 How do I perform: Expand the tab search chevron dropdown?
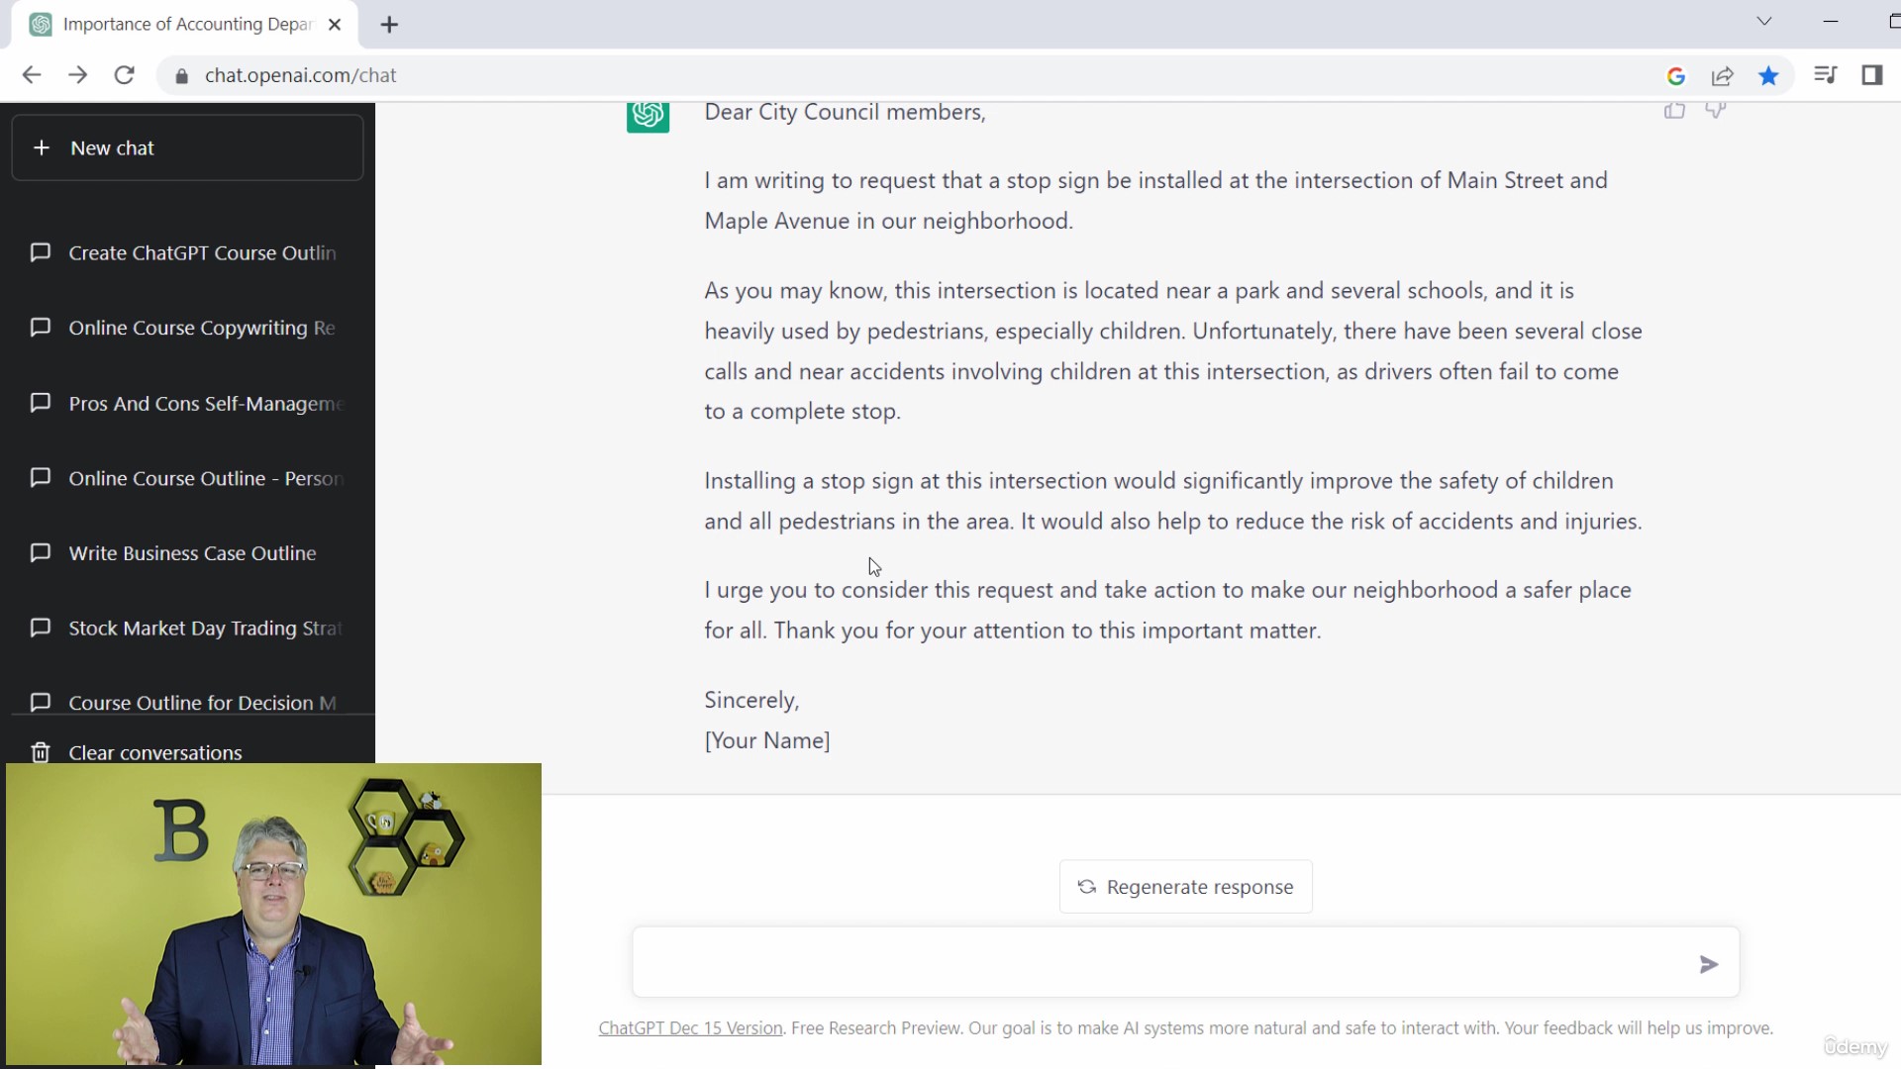1764,22
